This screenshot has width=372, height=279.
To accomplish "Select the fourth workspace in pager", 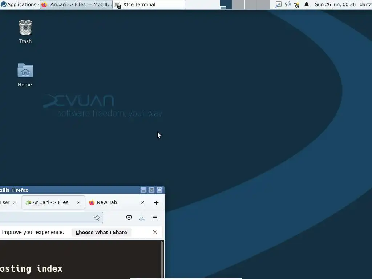I will [x=264, y=4].
